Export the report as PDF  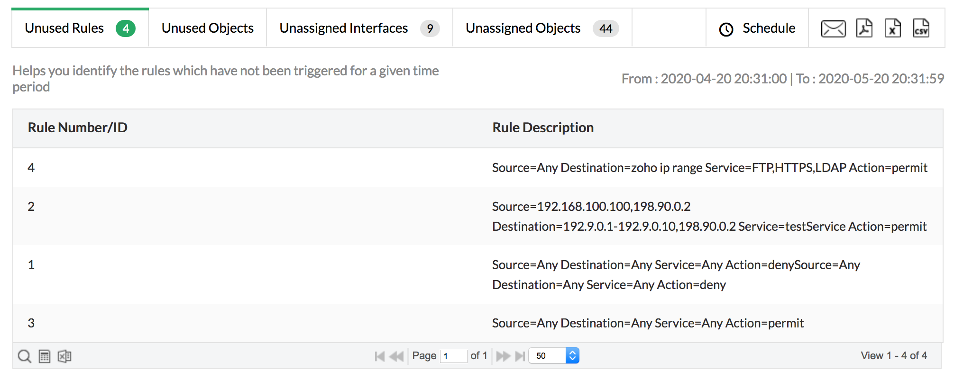(864, 28)
